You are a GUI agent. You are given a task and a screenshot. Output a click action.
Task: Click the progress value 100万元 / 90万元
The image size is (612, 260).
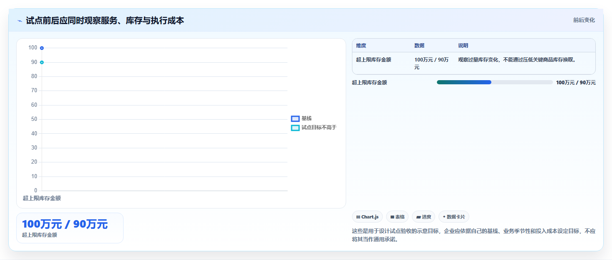pos(576,83)
